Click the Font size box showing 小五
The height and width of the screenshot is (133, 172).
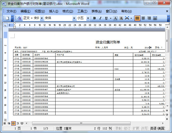pyautogui.click(x=82, y=18)
